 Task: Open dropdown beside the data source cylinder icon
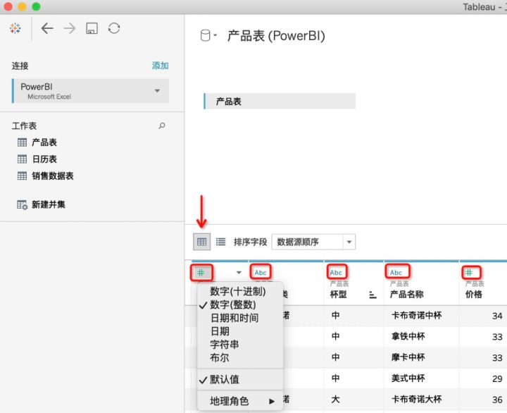coord(215,36)
